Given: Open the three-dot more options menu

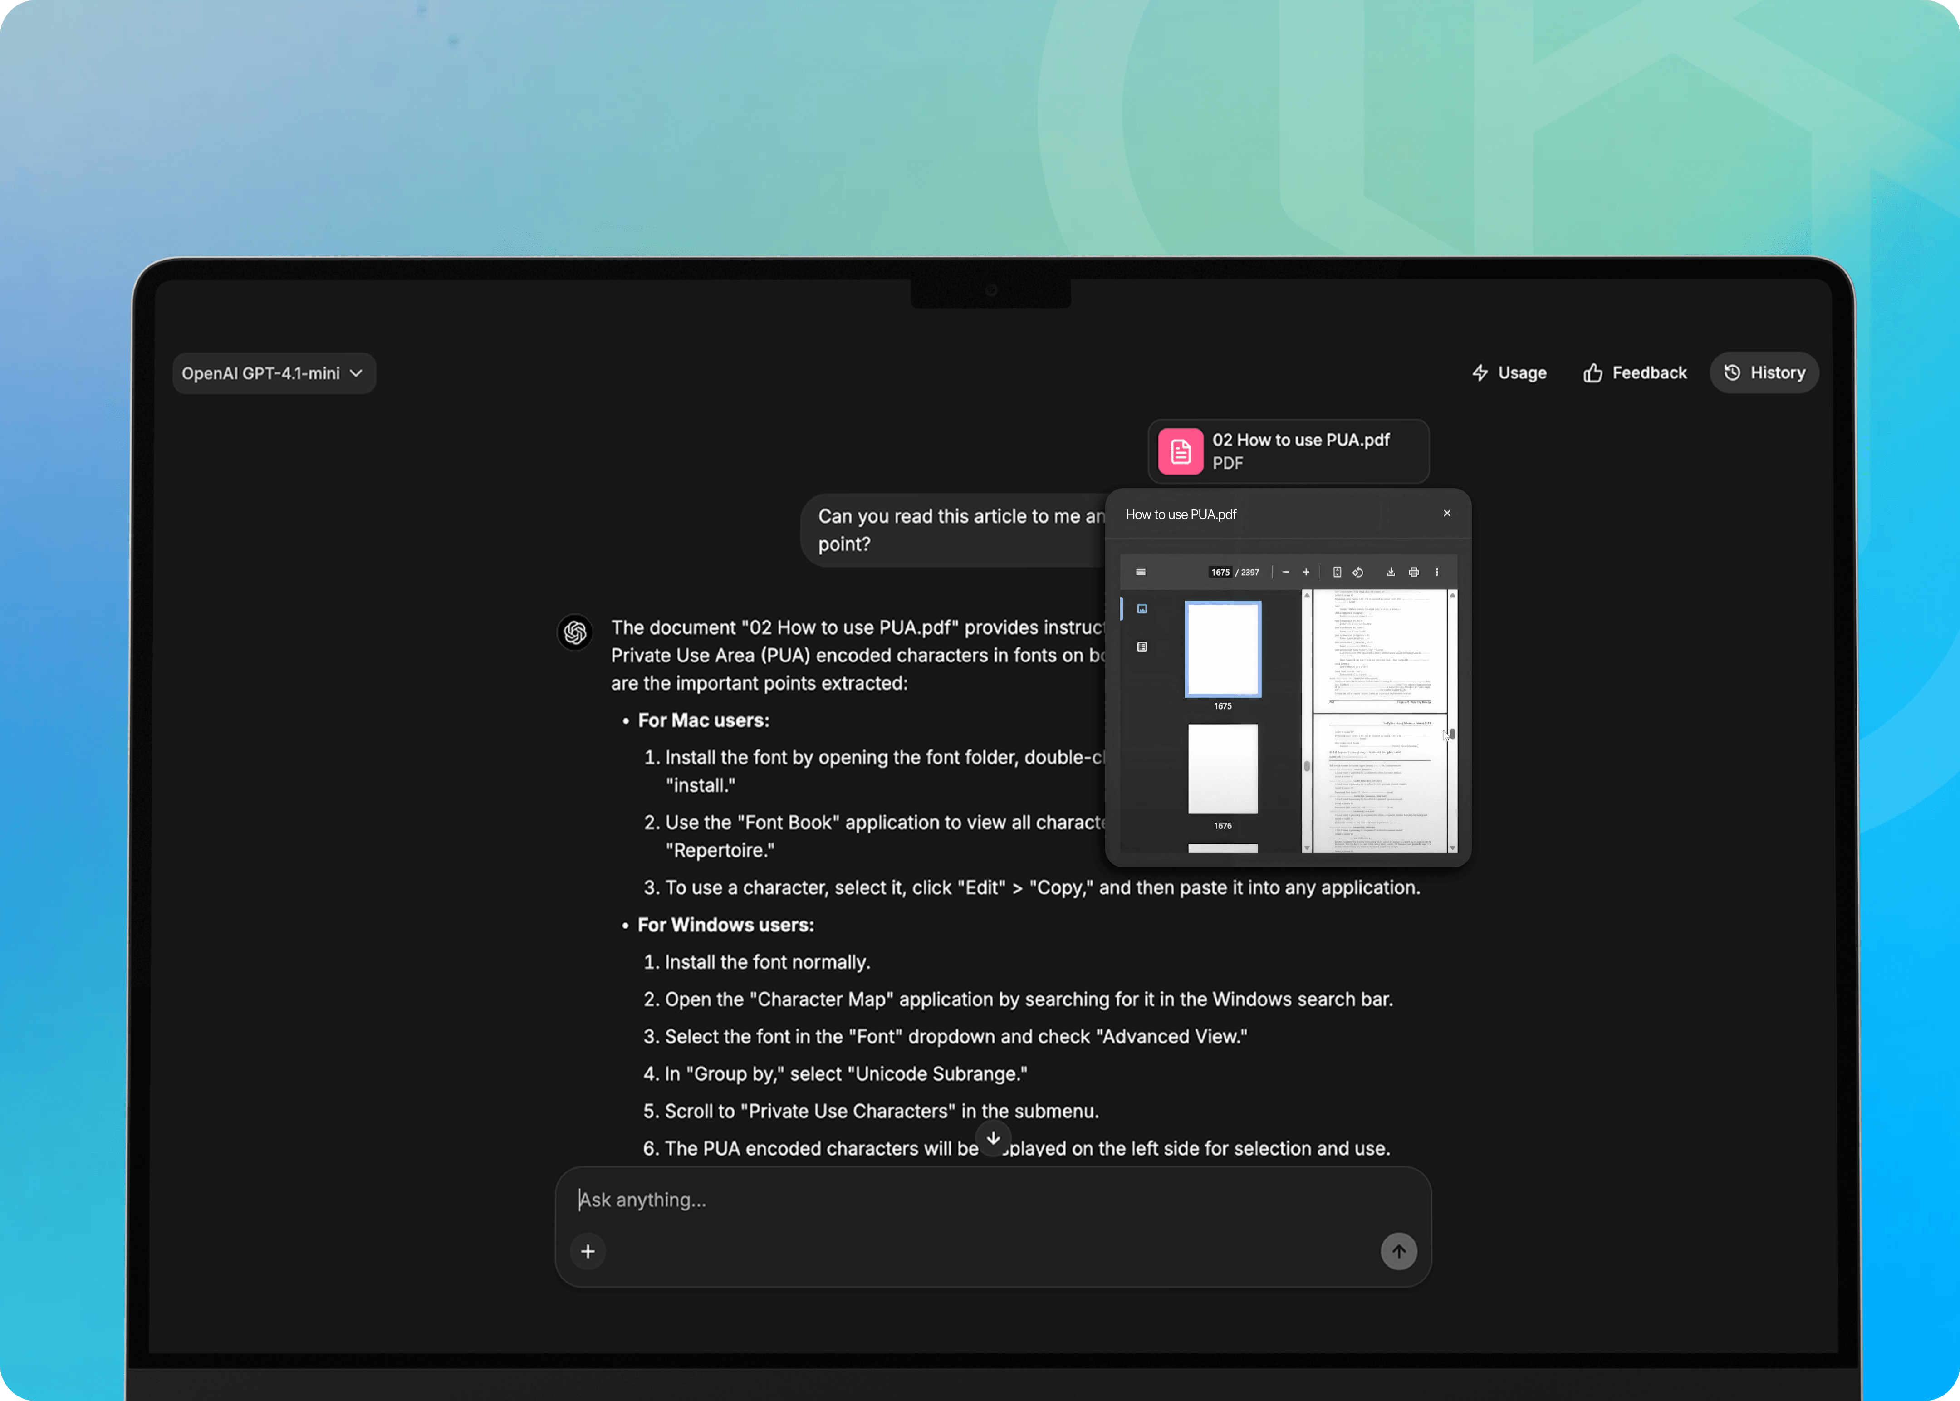Looking at the screenshot, I should pyautogui.click(x=1437, y=572).
